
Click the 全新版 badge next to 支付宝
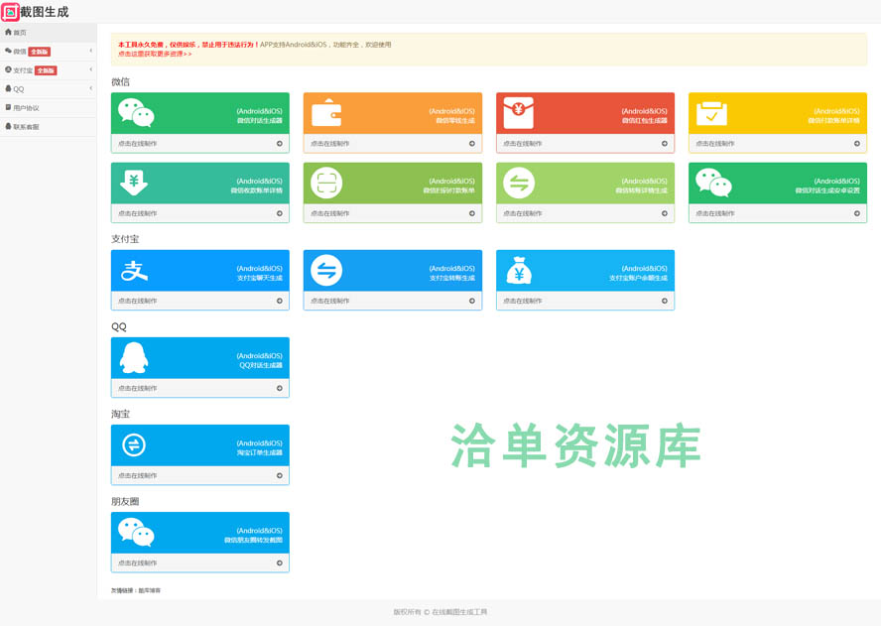pos(46,70)
